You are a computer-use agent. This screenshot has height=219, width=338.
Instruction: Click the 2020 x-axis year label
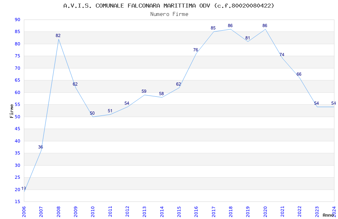coord(265,211)
